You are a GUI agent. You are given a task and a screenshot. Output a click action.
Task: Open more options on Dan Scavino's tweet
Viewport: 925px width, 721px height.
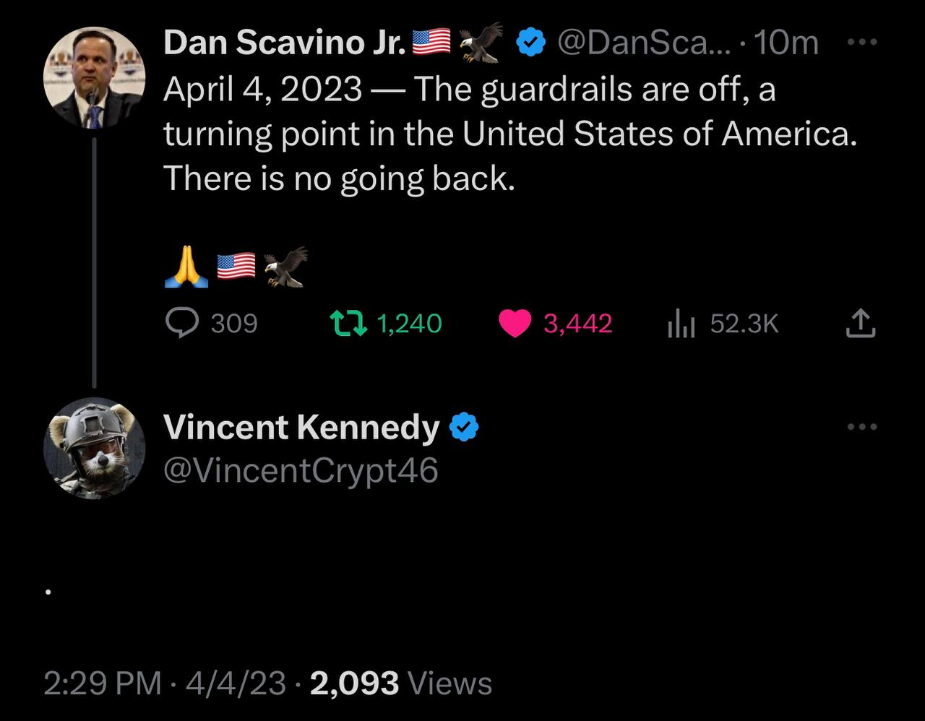[861, 43]
